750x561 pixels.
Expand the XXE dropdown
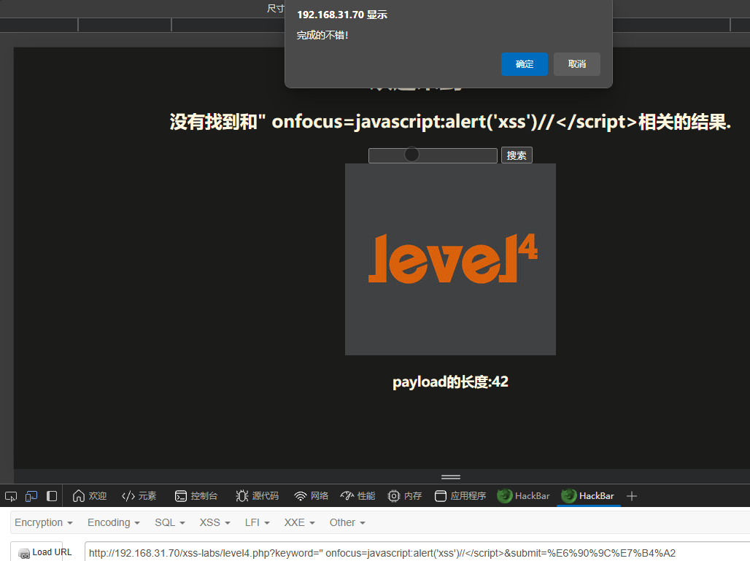click(x=299, y=522)
